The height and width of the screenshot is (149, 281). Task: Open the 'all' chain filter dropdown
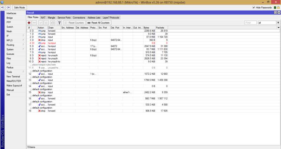click(278, 23)
